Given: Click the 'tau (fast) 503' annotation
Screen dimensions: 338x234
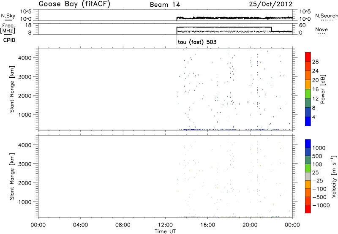Looking at the screenshot, I should click(197, 42).
